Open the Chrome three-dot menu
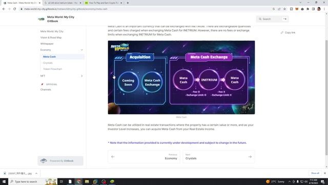This screenshot has height=185, width=328. pos(324,9)
